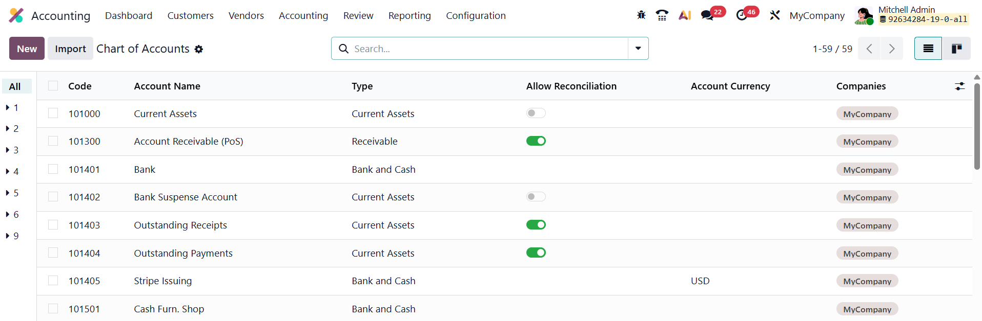
Task: Open the activities clock icon
Action: pos(742,15)
